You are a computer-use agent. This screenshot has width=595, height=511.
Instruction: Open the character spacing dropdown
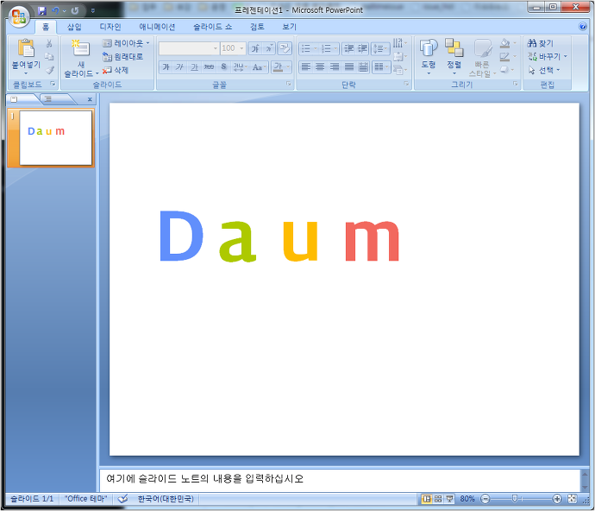[241, 67]
